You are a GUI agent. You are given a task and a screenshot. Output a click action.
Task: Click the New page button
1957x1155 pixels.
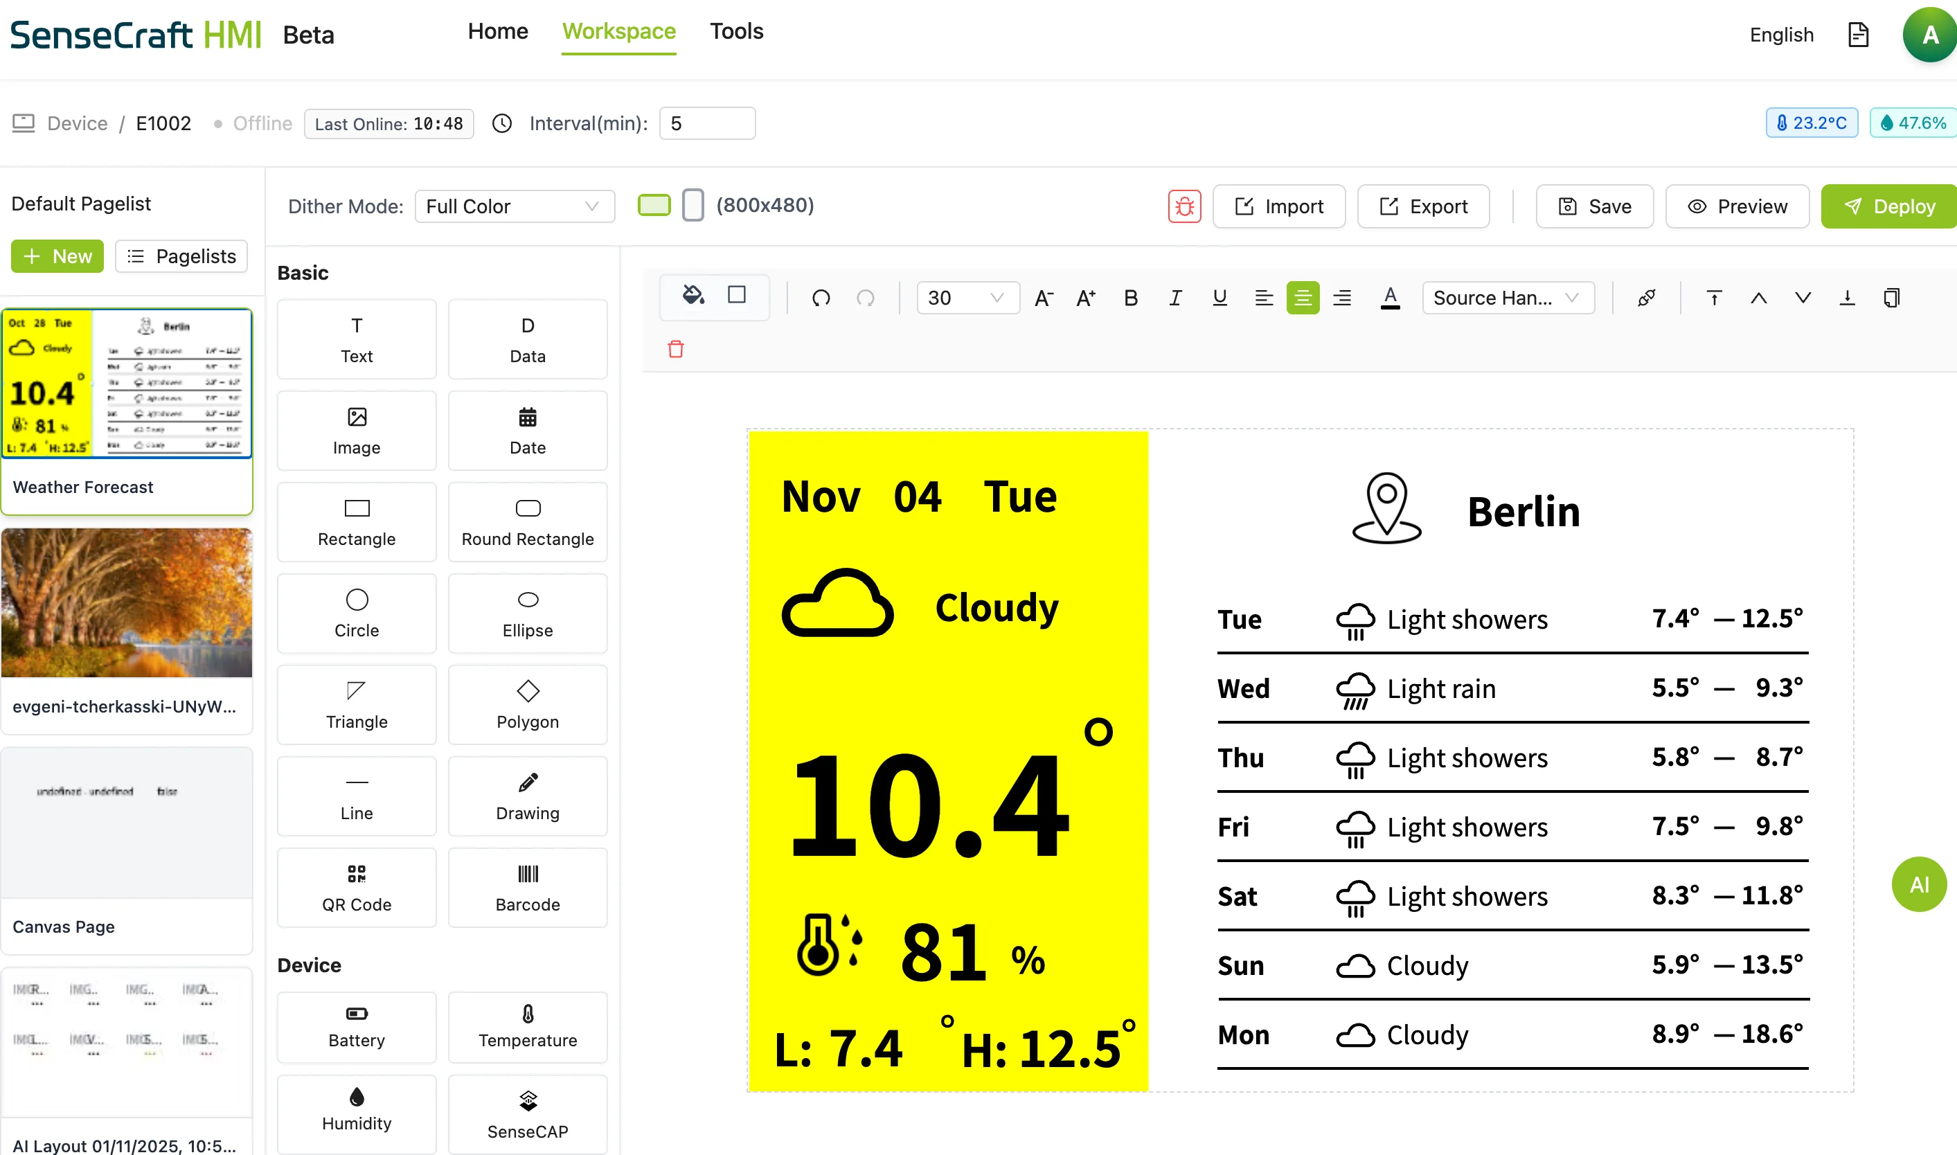(x=57, y=256)
